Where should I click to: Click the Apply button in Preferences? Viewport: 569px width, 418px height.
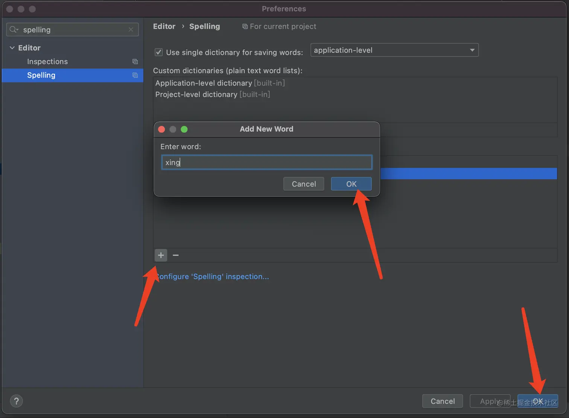(490, 401)
